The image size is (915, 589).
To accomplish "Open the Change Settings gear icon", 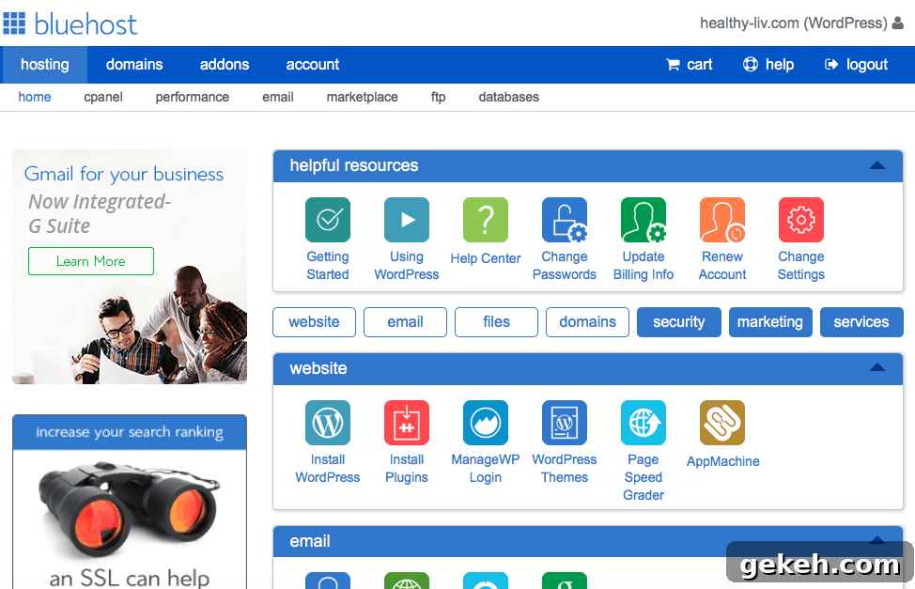I will tap(801, 220).
